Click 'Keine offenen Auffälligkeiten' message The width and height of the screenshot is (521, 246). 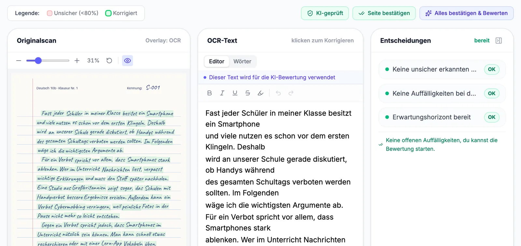[x=442, y=144]
